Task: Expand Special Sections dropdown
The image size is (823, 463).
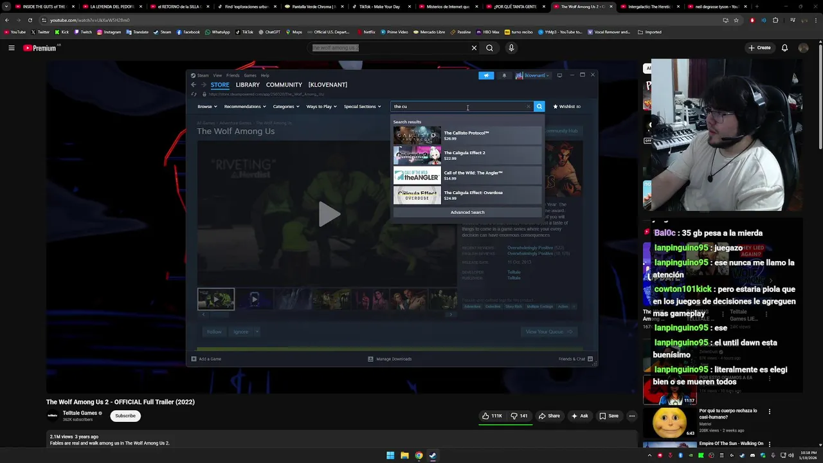Action: tap(363, 107)
